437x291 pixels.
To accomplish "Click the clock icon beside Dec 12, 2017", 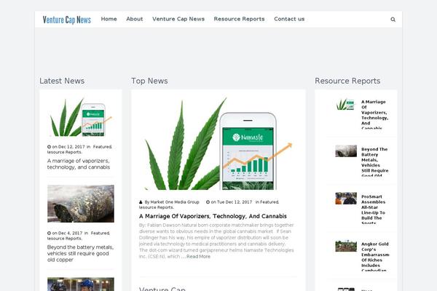I will coord(49,147).
